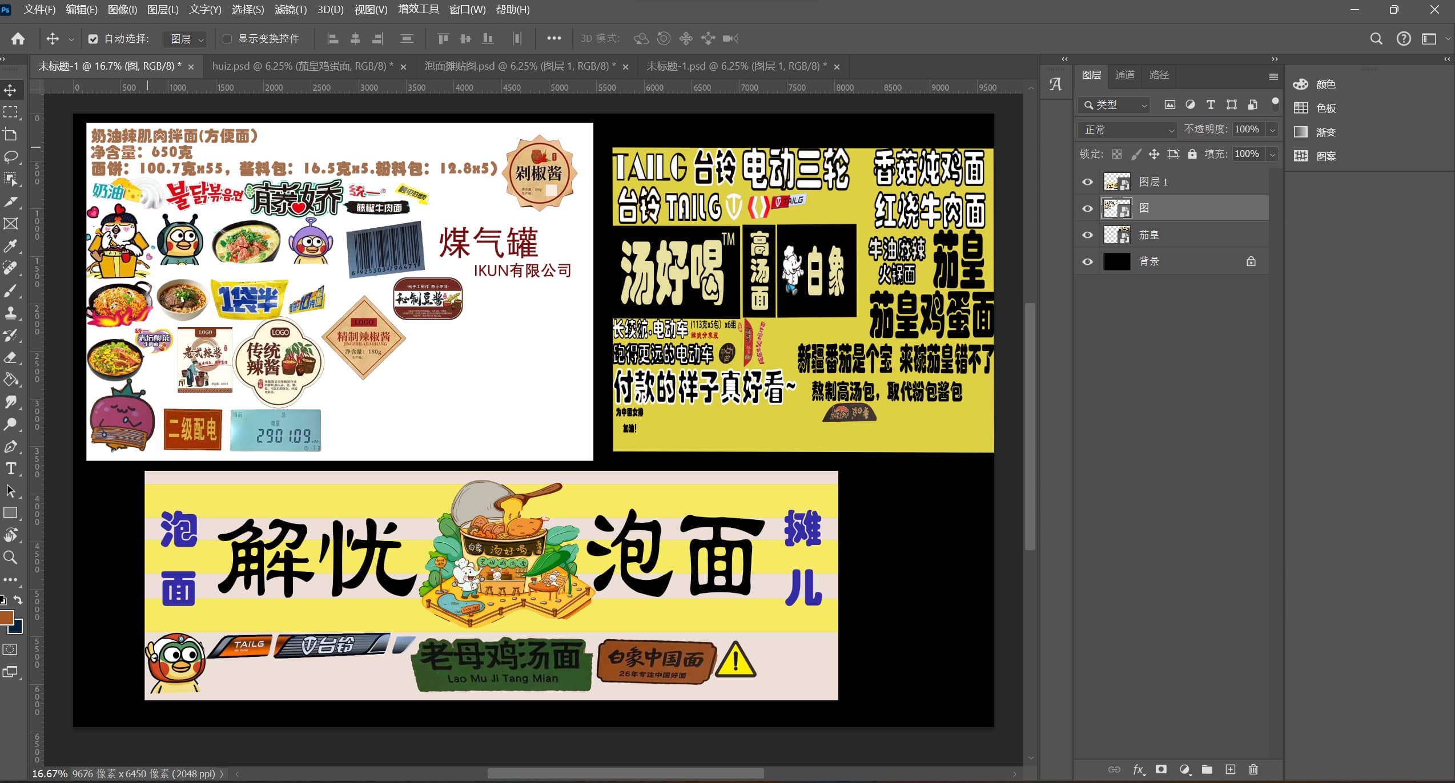The image size is (1455, 783).
Task: Open the Help question mark icon
Action: click(1404, 38)
